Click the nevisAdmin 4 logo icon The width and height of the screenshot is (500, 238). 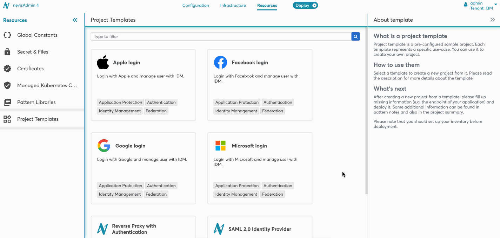point(6,6)
